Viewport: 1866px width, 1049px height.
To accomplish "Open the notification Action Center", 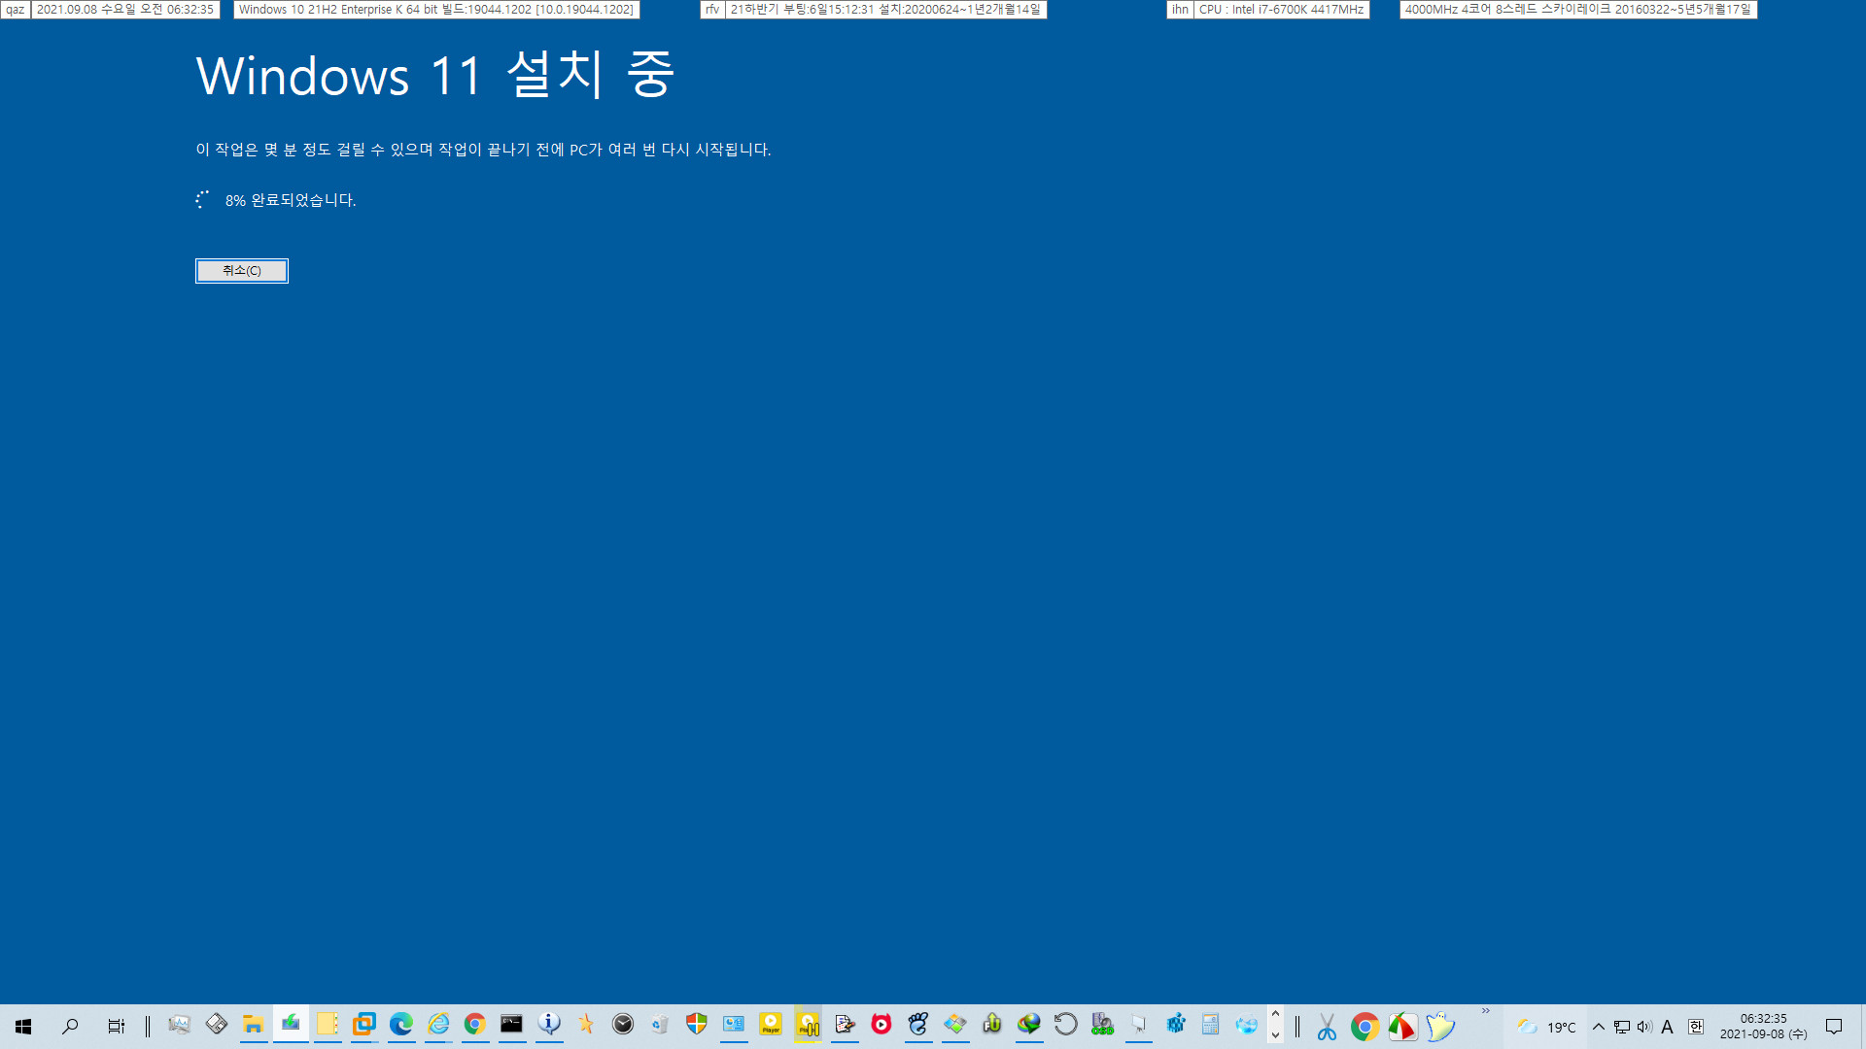I will point(1834,1027).
